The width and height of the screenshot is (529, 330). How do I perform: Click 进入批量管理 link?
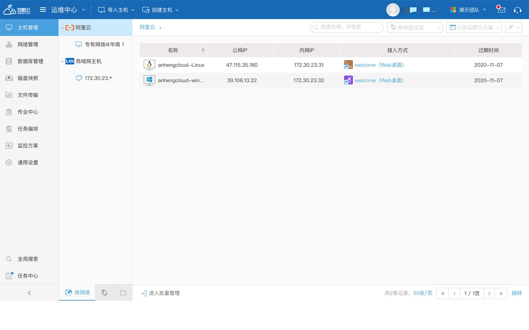160,293
